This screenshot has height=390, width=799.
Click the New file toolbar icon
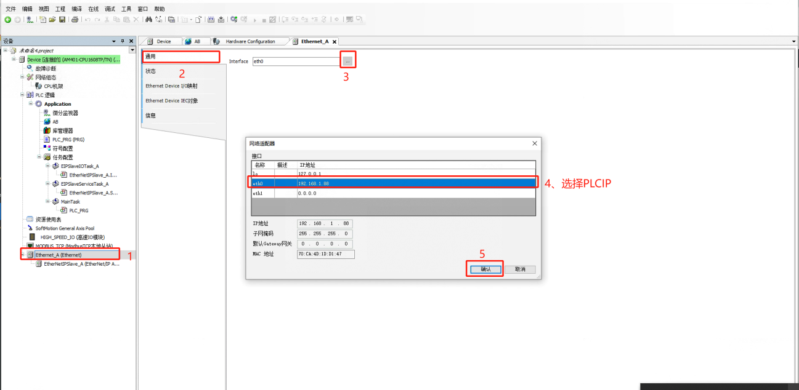pos(43,20)
